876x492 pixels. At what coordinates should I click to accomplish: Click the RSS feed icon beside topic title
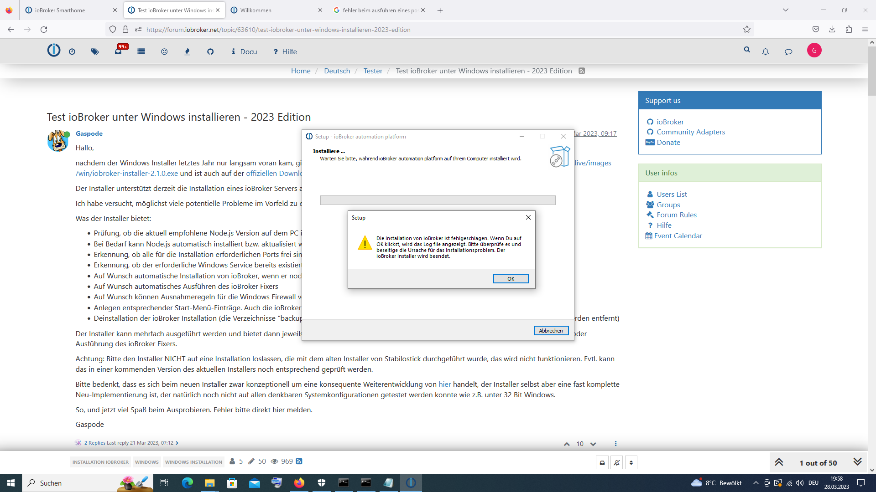click(582, 71)
